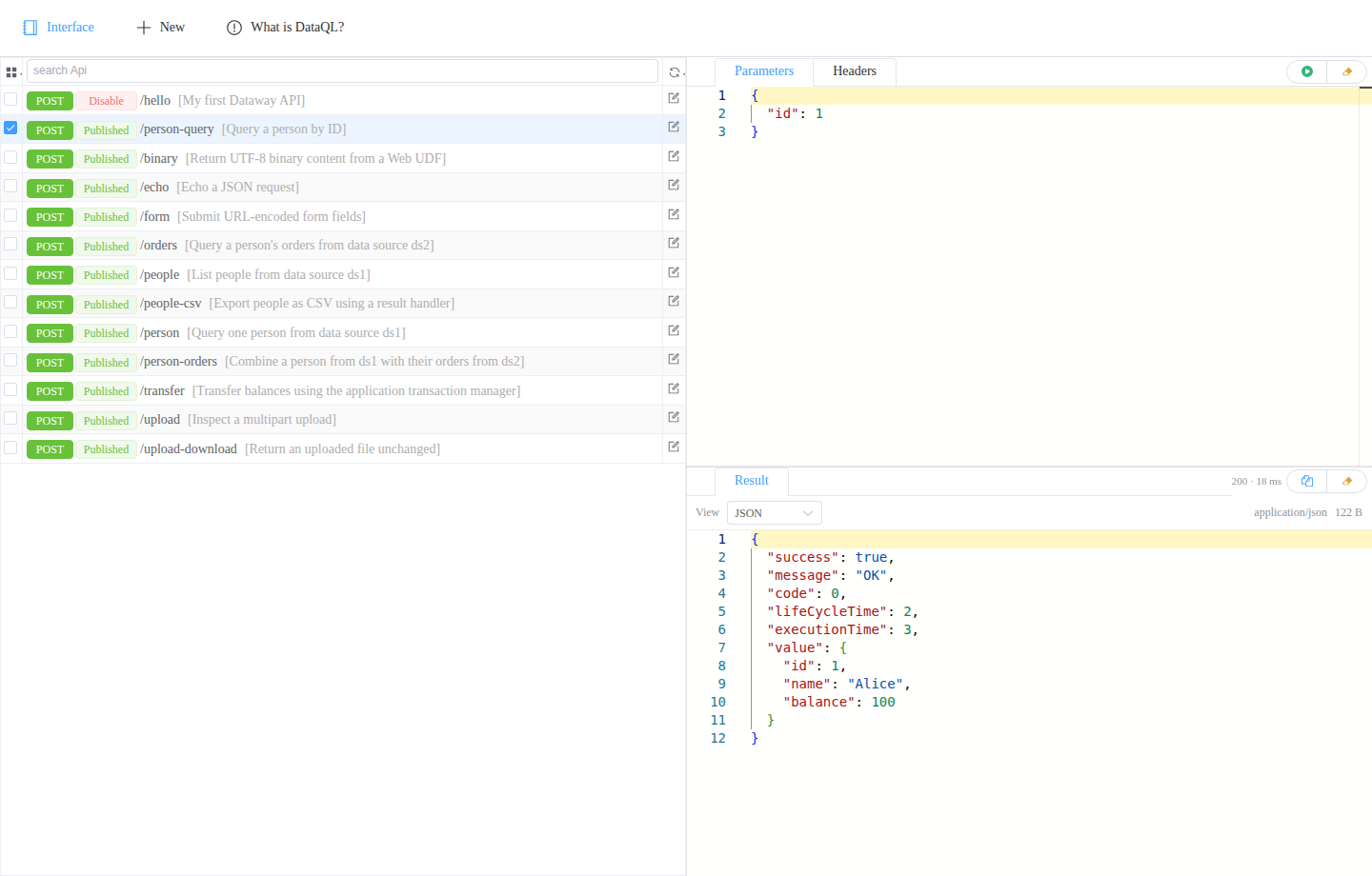
Task: Click the "id": 1 parameter line
Action: point(795,113)
